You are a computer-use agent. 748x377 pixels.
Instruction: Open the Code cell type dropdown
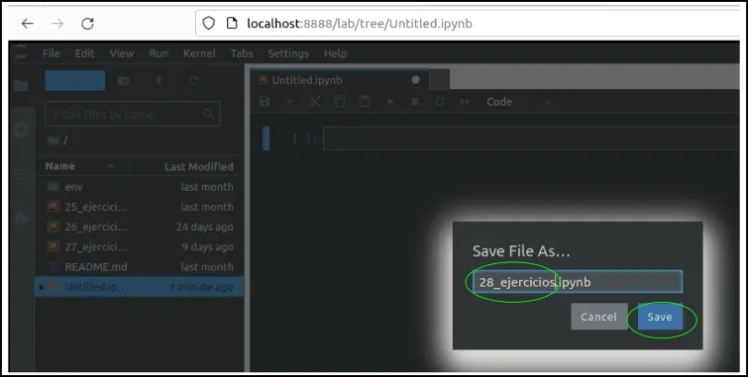(x=518, y=102)
